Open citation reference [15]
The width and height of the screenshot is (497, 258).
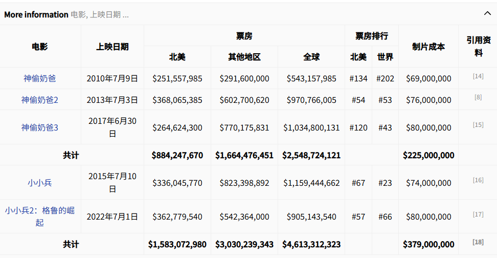478,125
